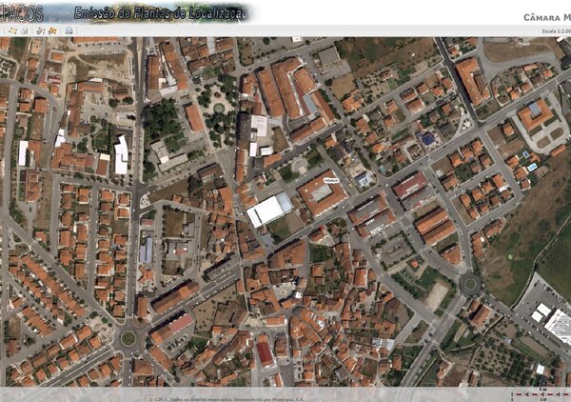Click the printer icon in toolbar

[x=69, y=30]
